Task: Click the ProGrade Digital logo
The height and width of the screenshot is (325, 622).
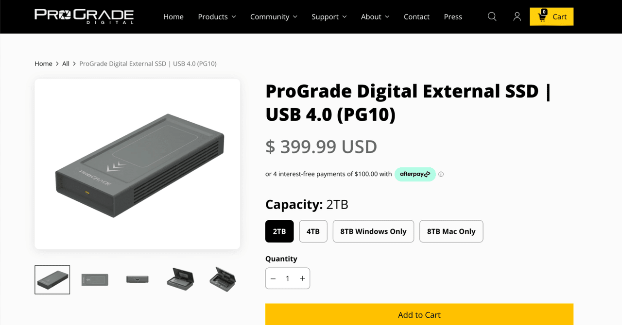Action: [83, 16]
